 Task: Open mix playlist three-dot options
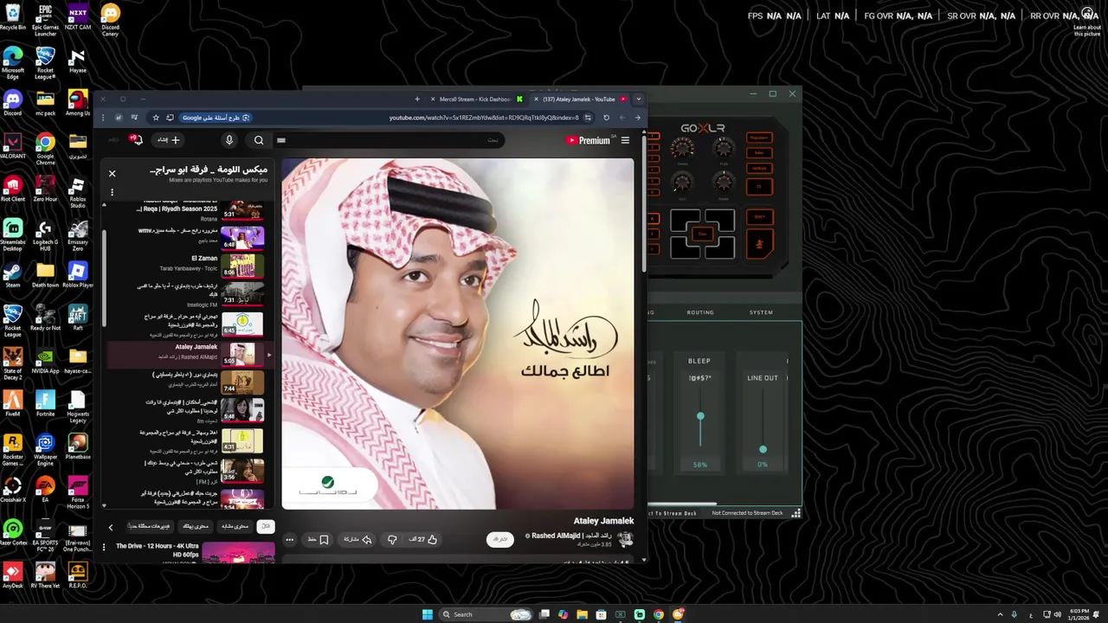(112, 192)
